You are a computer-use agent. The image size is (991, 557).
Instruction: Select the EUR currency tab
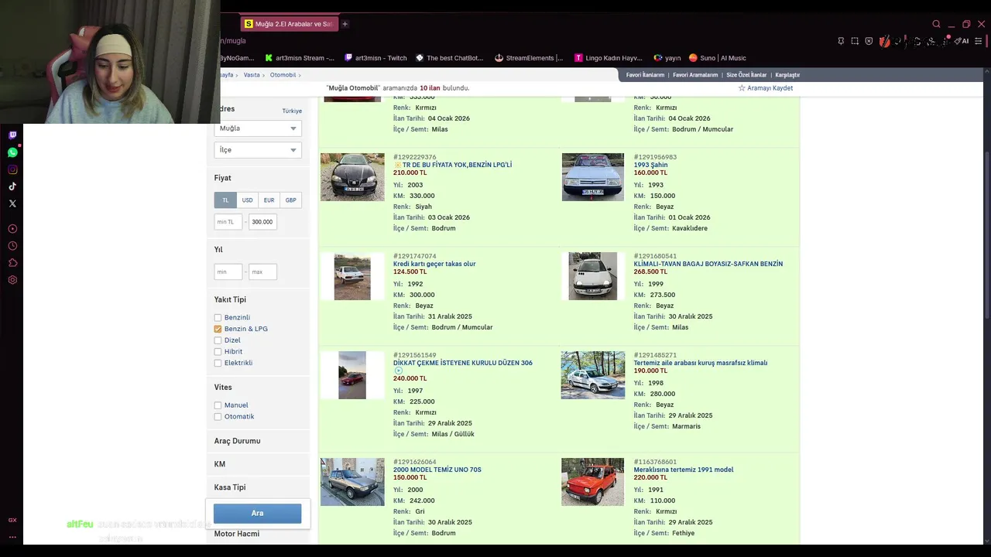tap(269, 200)
